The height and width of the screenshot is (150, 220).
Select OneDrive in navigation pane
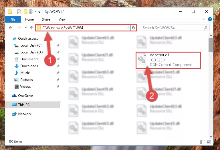25,96
